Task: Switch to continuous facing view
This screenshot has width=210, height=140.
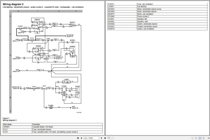Action: click(203, 138)
